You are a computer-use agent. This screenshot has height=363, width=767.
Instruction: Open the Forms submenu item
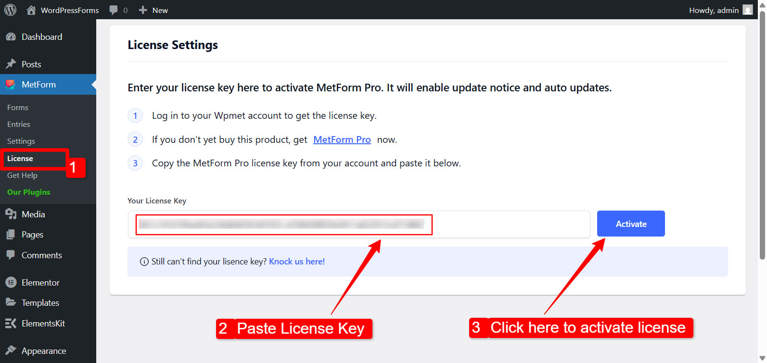pos(18,107)
